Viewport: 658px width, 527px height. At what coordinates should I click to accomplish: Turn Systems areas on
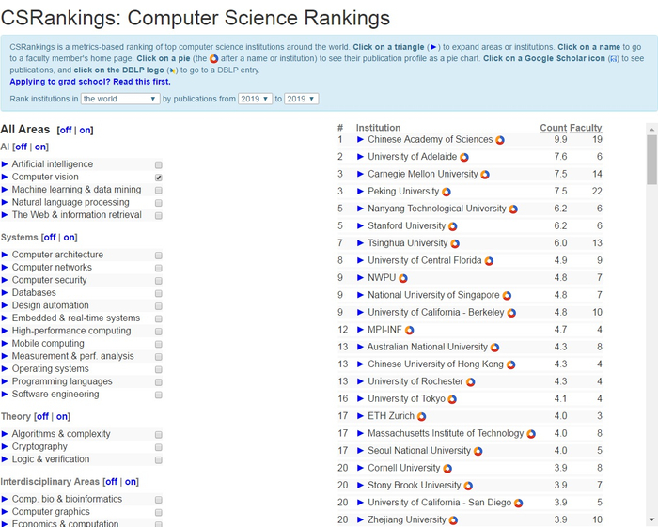click(70, 238)
